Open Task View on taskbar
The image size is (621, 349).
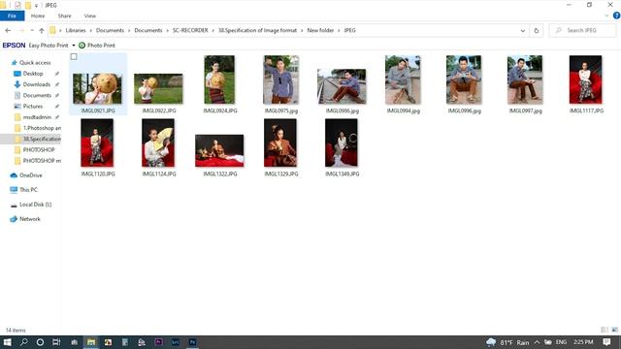tap(56, 342)
